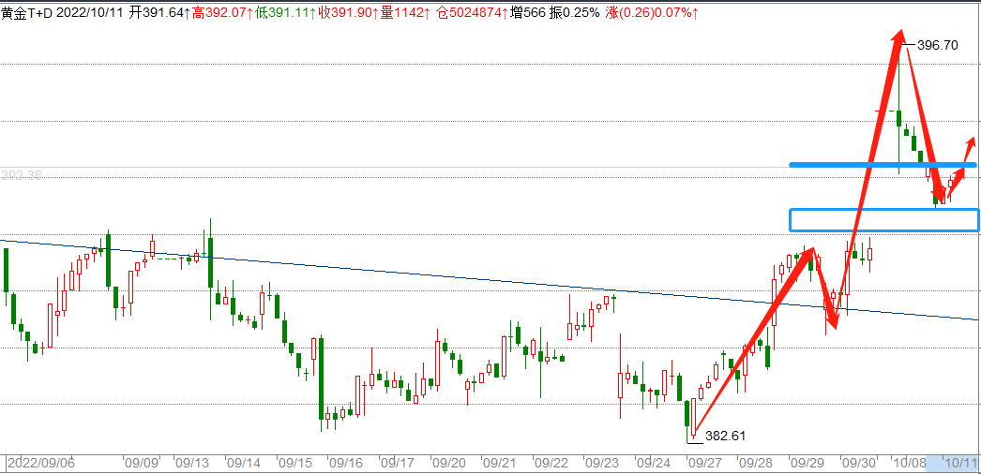Click the 增566 position change value
The image size is (981, 474).
click(529, 13)
